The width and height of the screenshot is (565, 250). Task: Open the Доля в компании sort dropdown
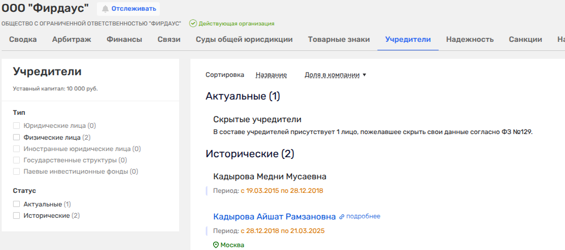pos(335,75)
